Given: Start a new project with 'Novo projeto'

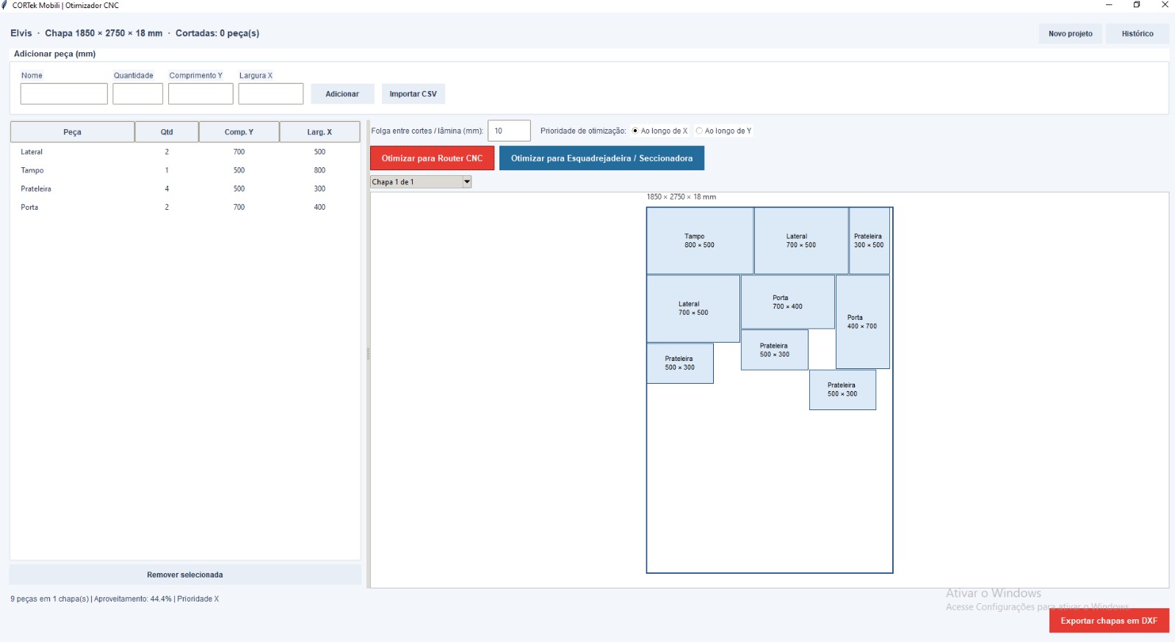Looking at the screenshot, I should tap(1070, 34).
